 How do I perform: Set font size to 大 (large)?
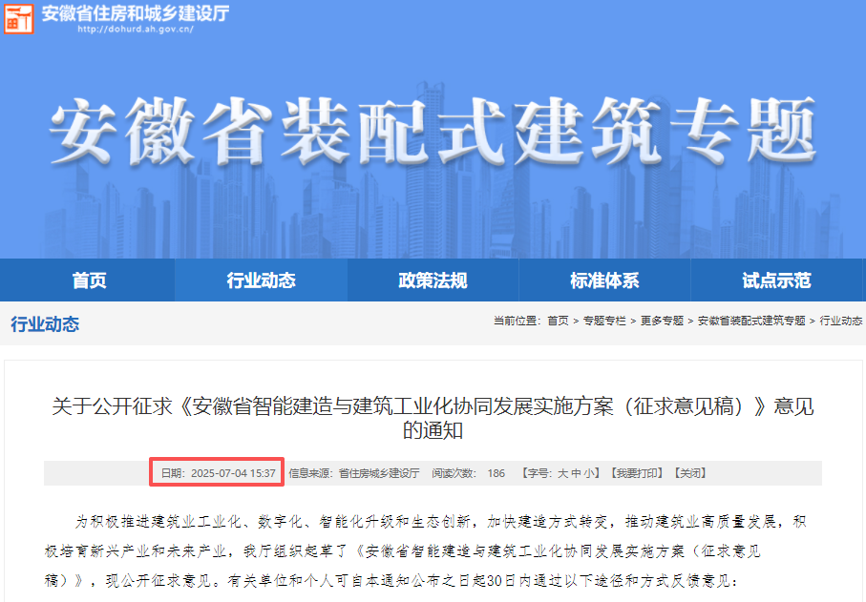point(562,473)
